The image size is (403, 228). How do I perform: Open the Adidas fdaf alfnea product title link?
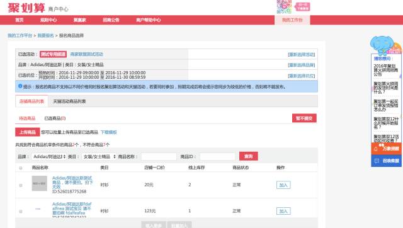[x=72, y=208]
